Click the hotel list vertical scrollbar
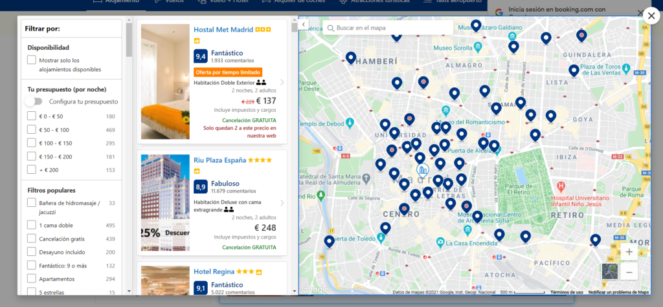 point(295,27)
